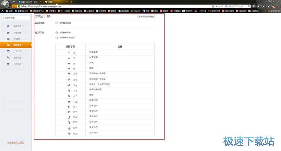Click the star favorites toolbar icon
Screen dimensions: 281x151
pos(263,6)
